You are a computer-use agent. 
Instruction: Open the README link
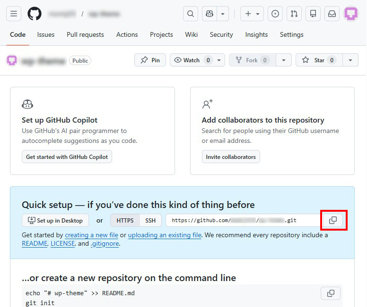coord(35,243)
